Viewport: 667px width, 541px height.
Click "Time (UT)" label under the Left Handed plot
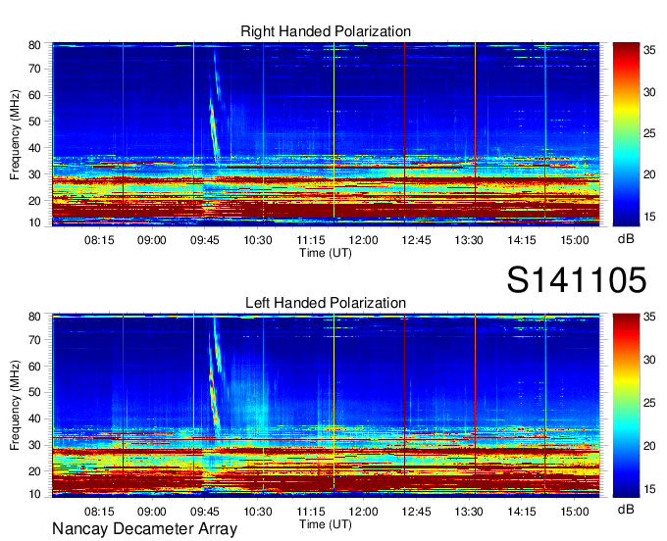pos(326,524)
